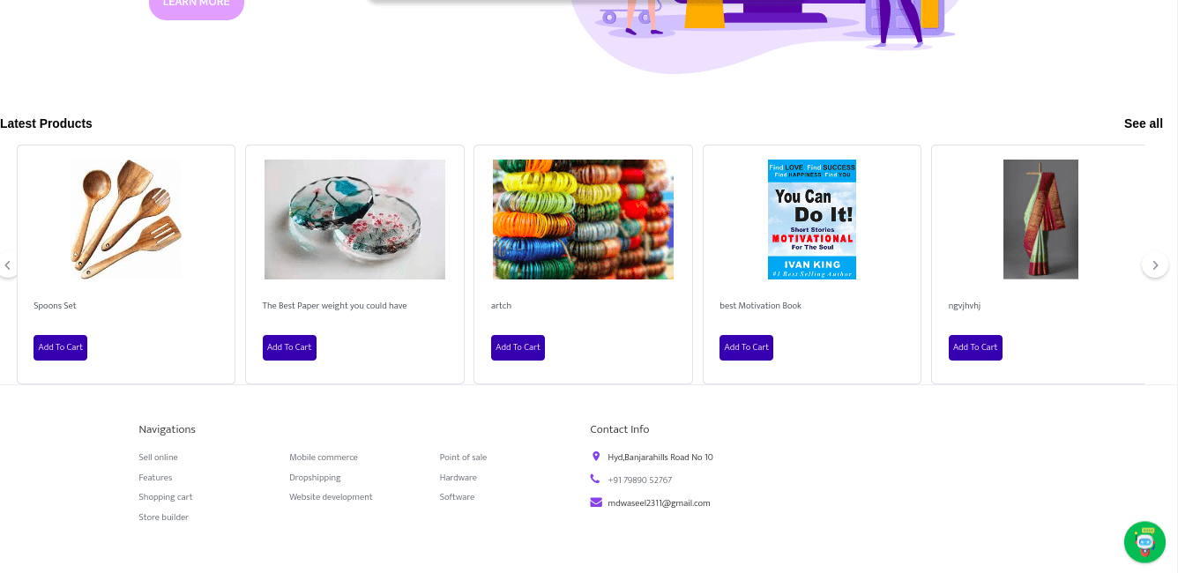Open the Dropshipping navigation link
Viewport: 1178px width, 573px height.
point(315,478)
